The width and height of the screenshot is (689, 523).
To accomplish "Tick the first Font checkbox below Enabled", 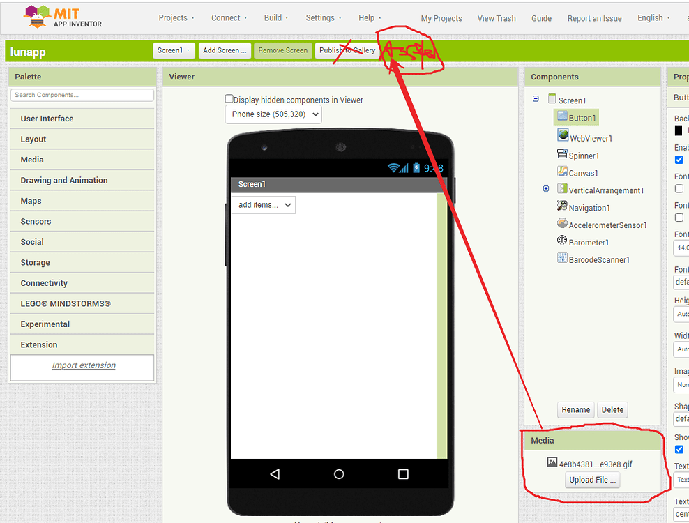I will coord(679,188).
